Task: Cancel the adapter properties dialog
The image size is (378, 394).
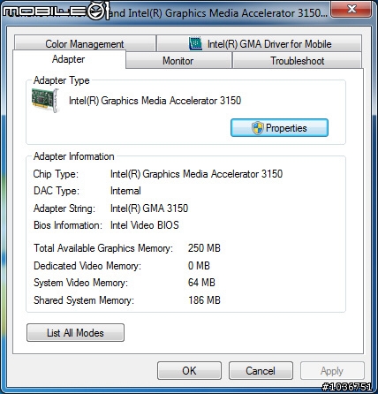Action: click(261, 371)
